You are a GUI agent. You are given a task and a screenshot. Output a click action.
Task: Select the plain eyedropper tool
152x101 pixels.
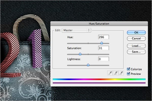pyautogui.click(x=110, y=73)
